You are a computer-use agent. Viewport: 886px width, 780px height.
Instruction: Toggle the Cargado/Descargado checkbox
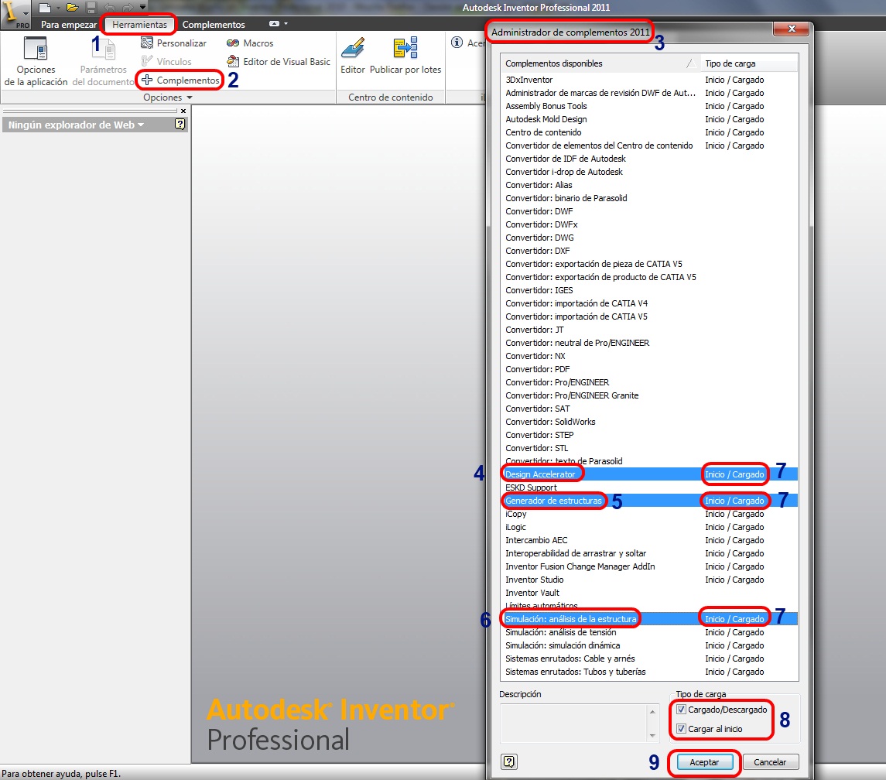682,710
